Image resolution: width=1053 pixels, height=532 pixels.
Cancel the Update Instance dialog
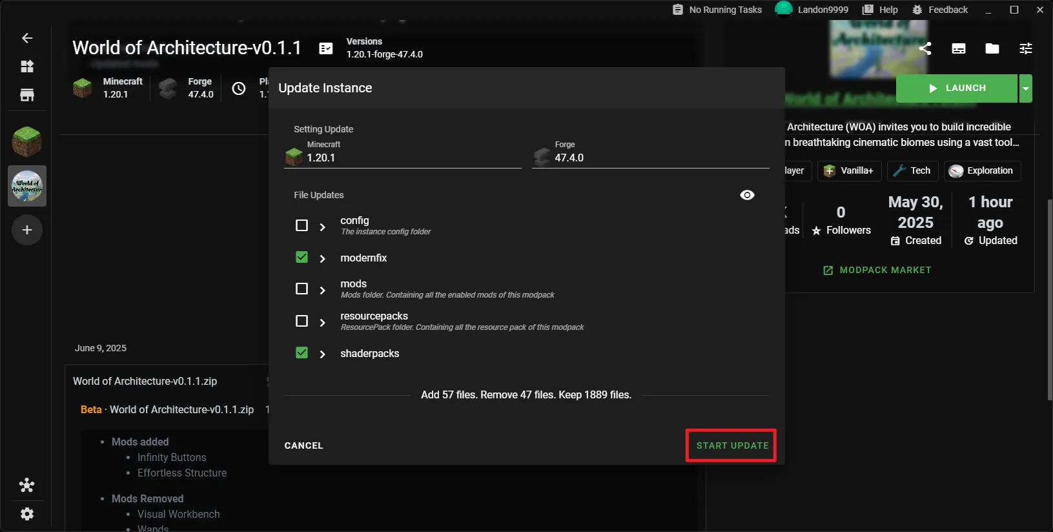(x=303, y=445)
